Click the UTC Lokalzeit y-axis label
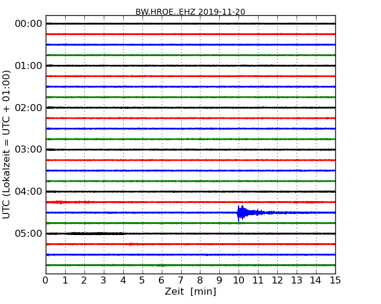381x304 pixels. click(6, 144)
